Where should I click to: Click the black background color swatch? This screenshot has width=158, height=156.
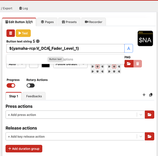45,65
